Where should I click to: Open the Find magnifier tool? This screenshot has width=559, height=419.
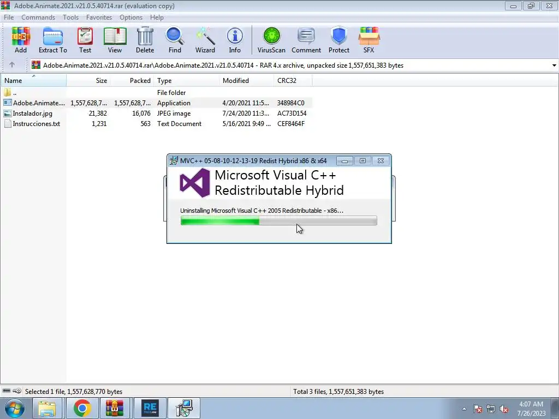point(175,40)
